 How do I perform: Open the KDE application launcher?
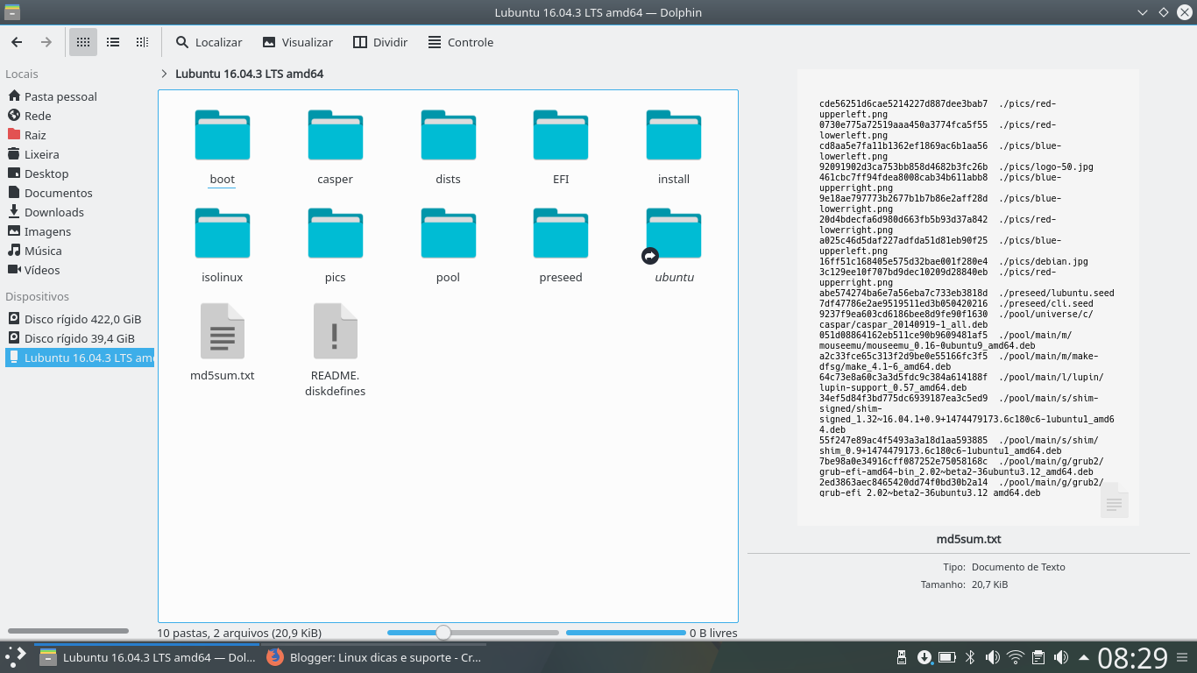pos(16,657)
